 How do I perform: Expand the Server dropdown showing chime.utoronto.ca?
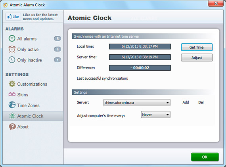[x=137, y=102]
